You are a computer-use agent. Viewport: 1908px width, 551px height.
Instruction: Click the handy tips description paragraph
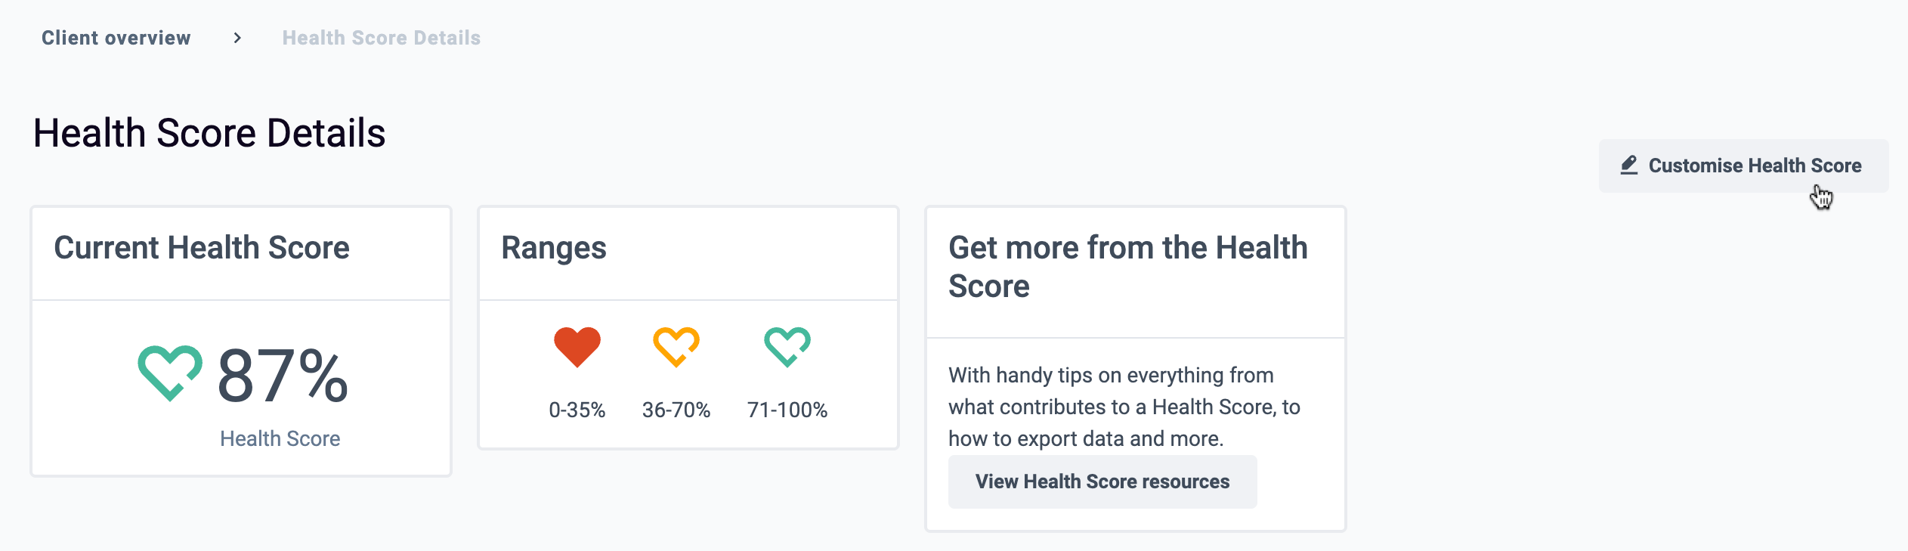1124,407
